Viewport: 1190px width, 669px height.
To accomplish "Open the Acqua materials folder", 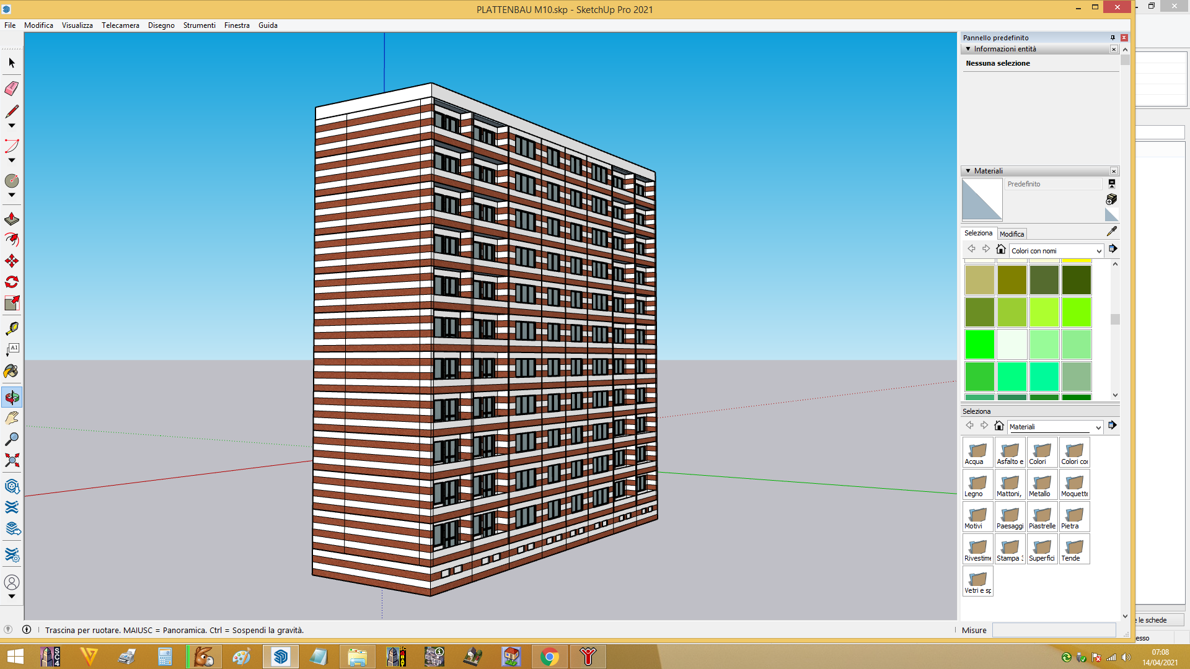I will (x=978, y=452).
